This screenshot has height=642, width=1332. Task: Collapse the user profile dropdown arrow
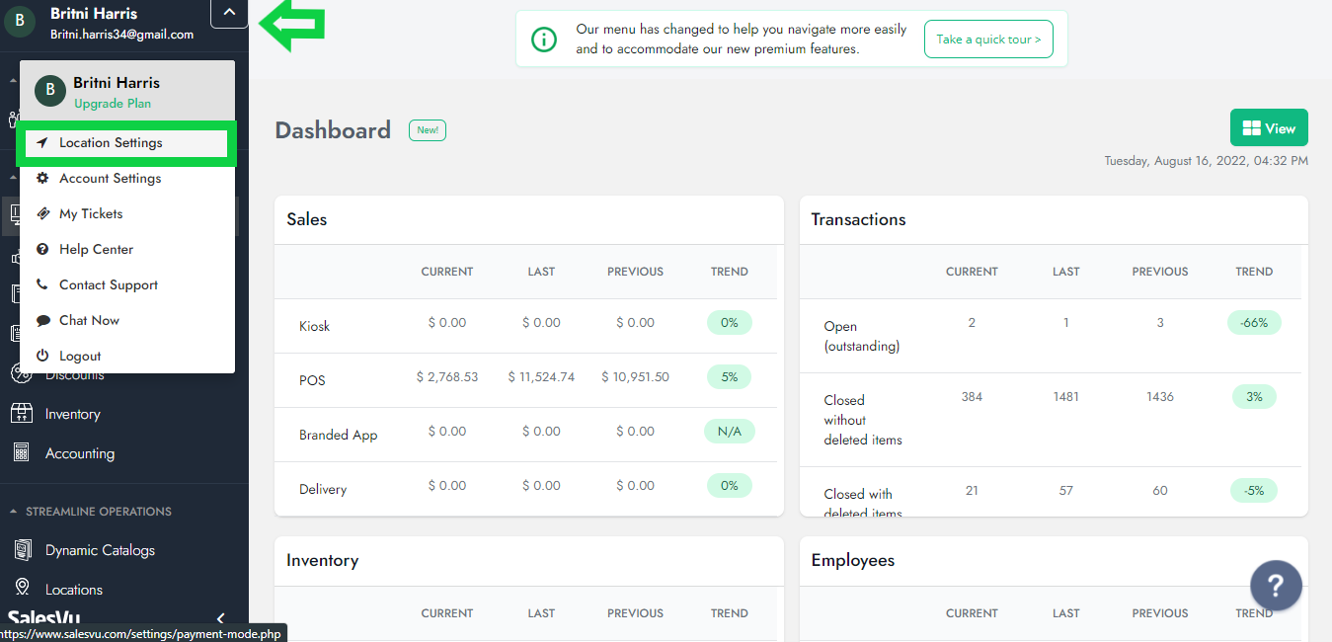(x=229, y=13)
